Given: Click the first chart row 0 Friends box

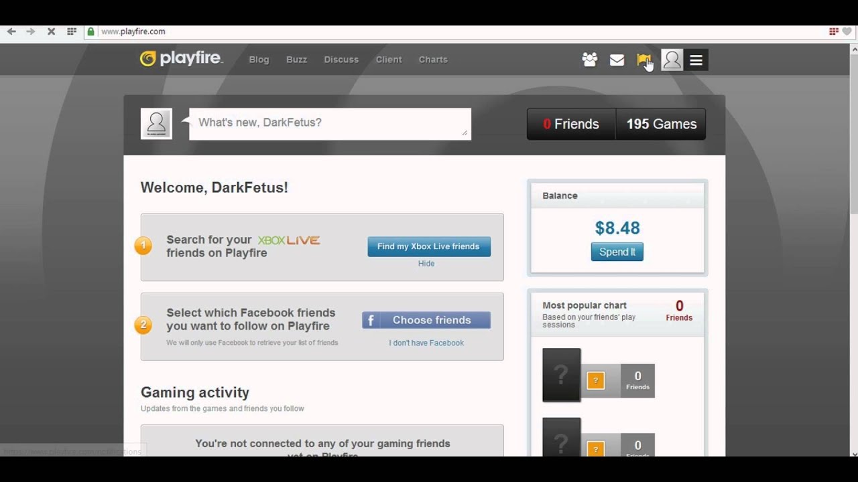Looking at the screenshot, I should point(637,381).
